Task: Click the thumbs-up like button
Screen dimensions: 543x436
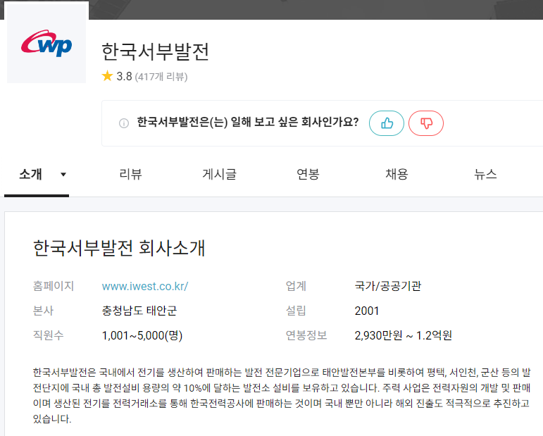Action: (x=387, y=123)
